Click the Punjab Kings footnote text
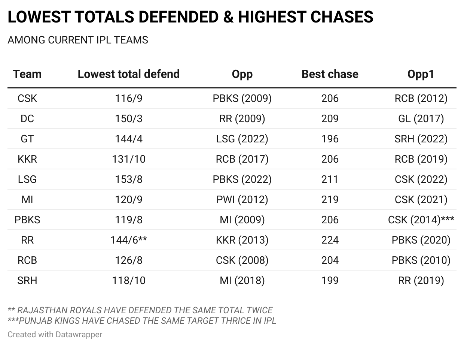Image resolution: width=464 pixels, height=347 pixels. [x=142, y=321]
